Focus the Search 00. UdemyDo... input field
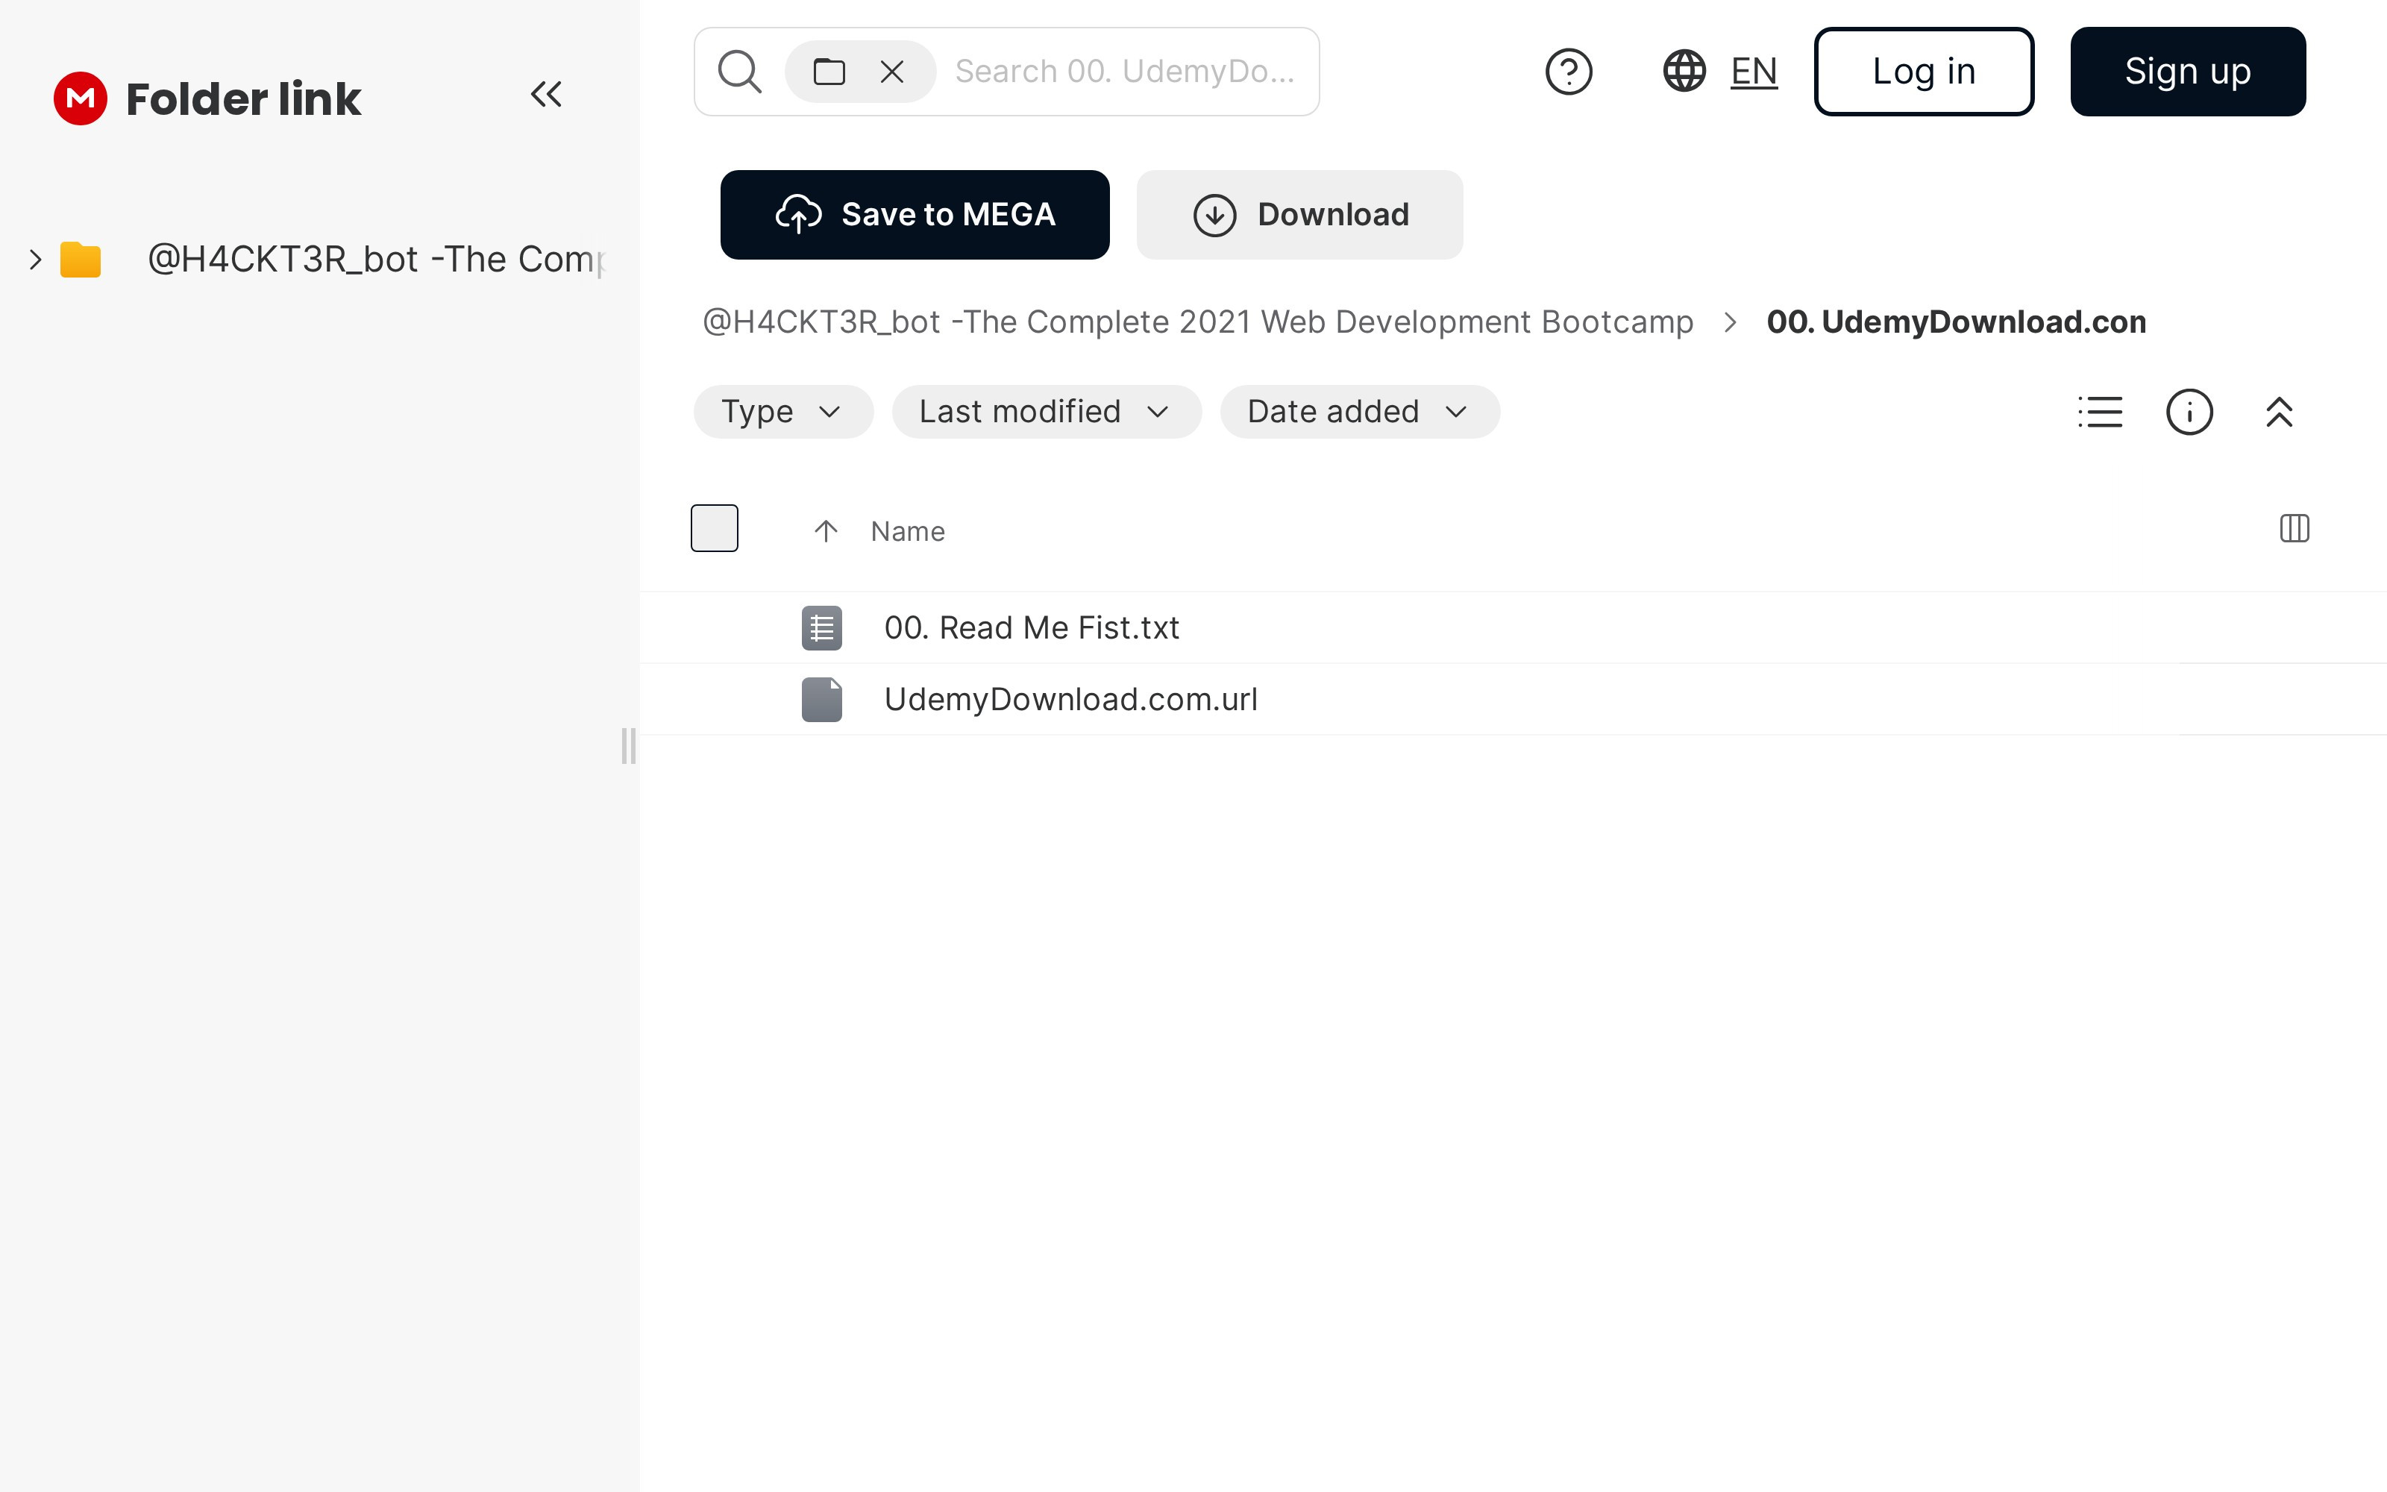 pyautogui.click(x=1126, y=71)
